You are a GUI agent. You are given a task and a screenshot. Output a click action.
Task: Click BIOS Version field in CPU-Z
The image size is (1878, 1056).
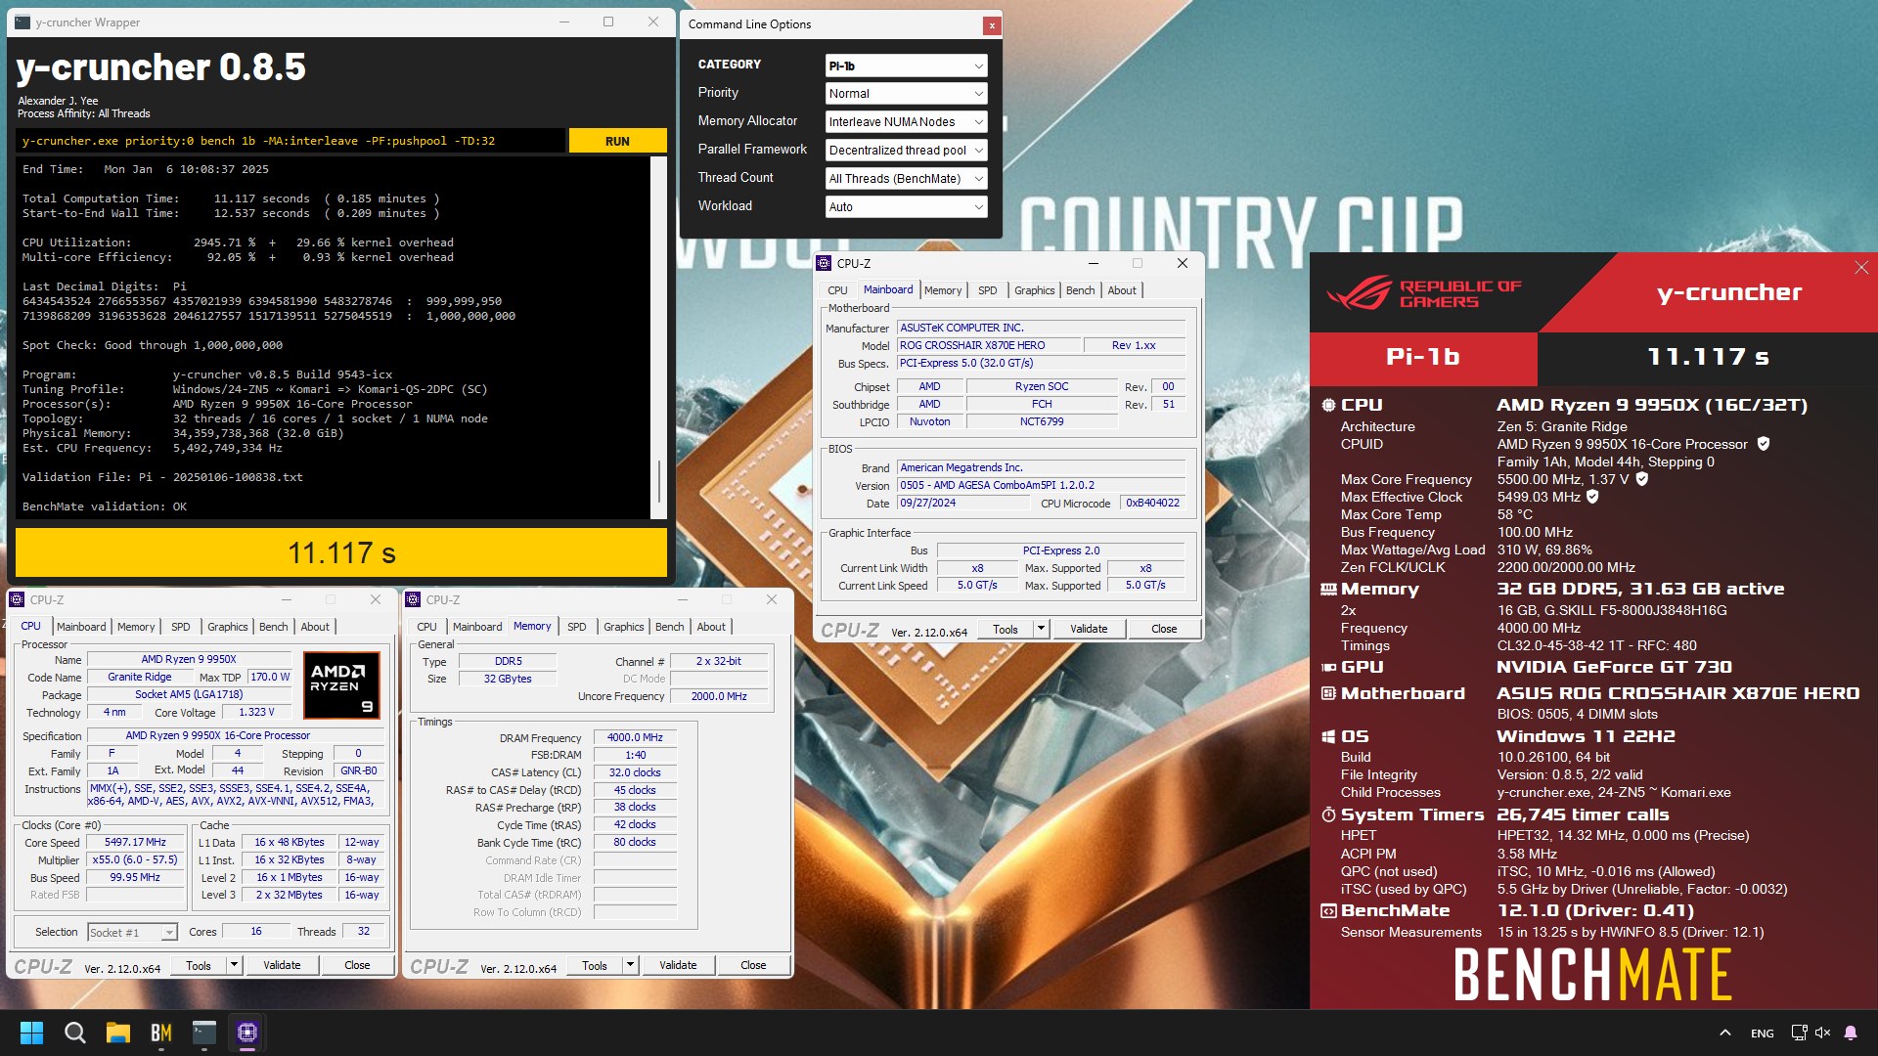coord(1042,485)
